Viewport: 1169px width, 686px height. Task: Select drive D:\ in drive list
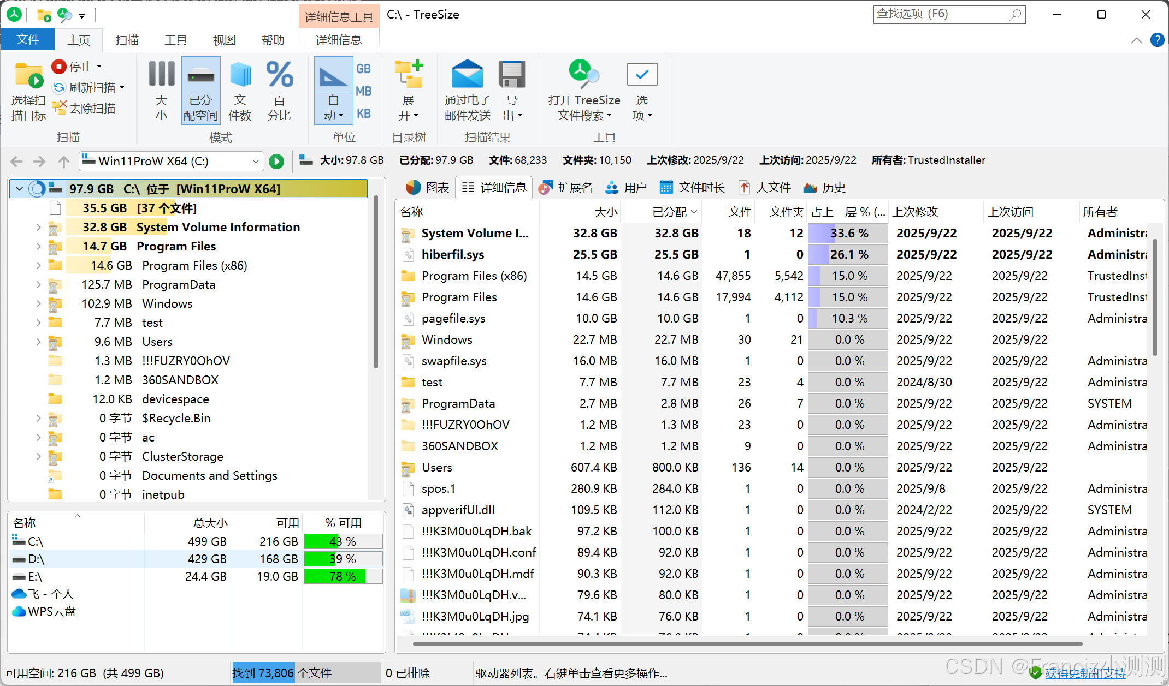pos(197,559)
